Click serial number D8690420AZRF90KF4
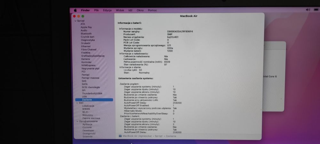This screenshot has height=144, width=320. click(x=180, y=32)
